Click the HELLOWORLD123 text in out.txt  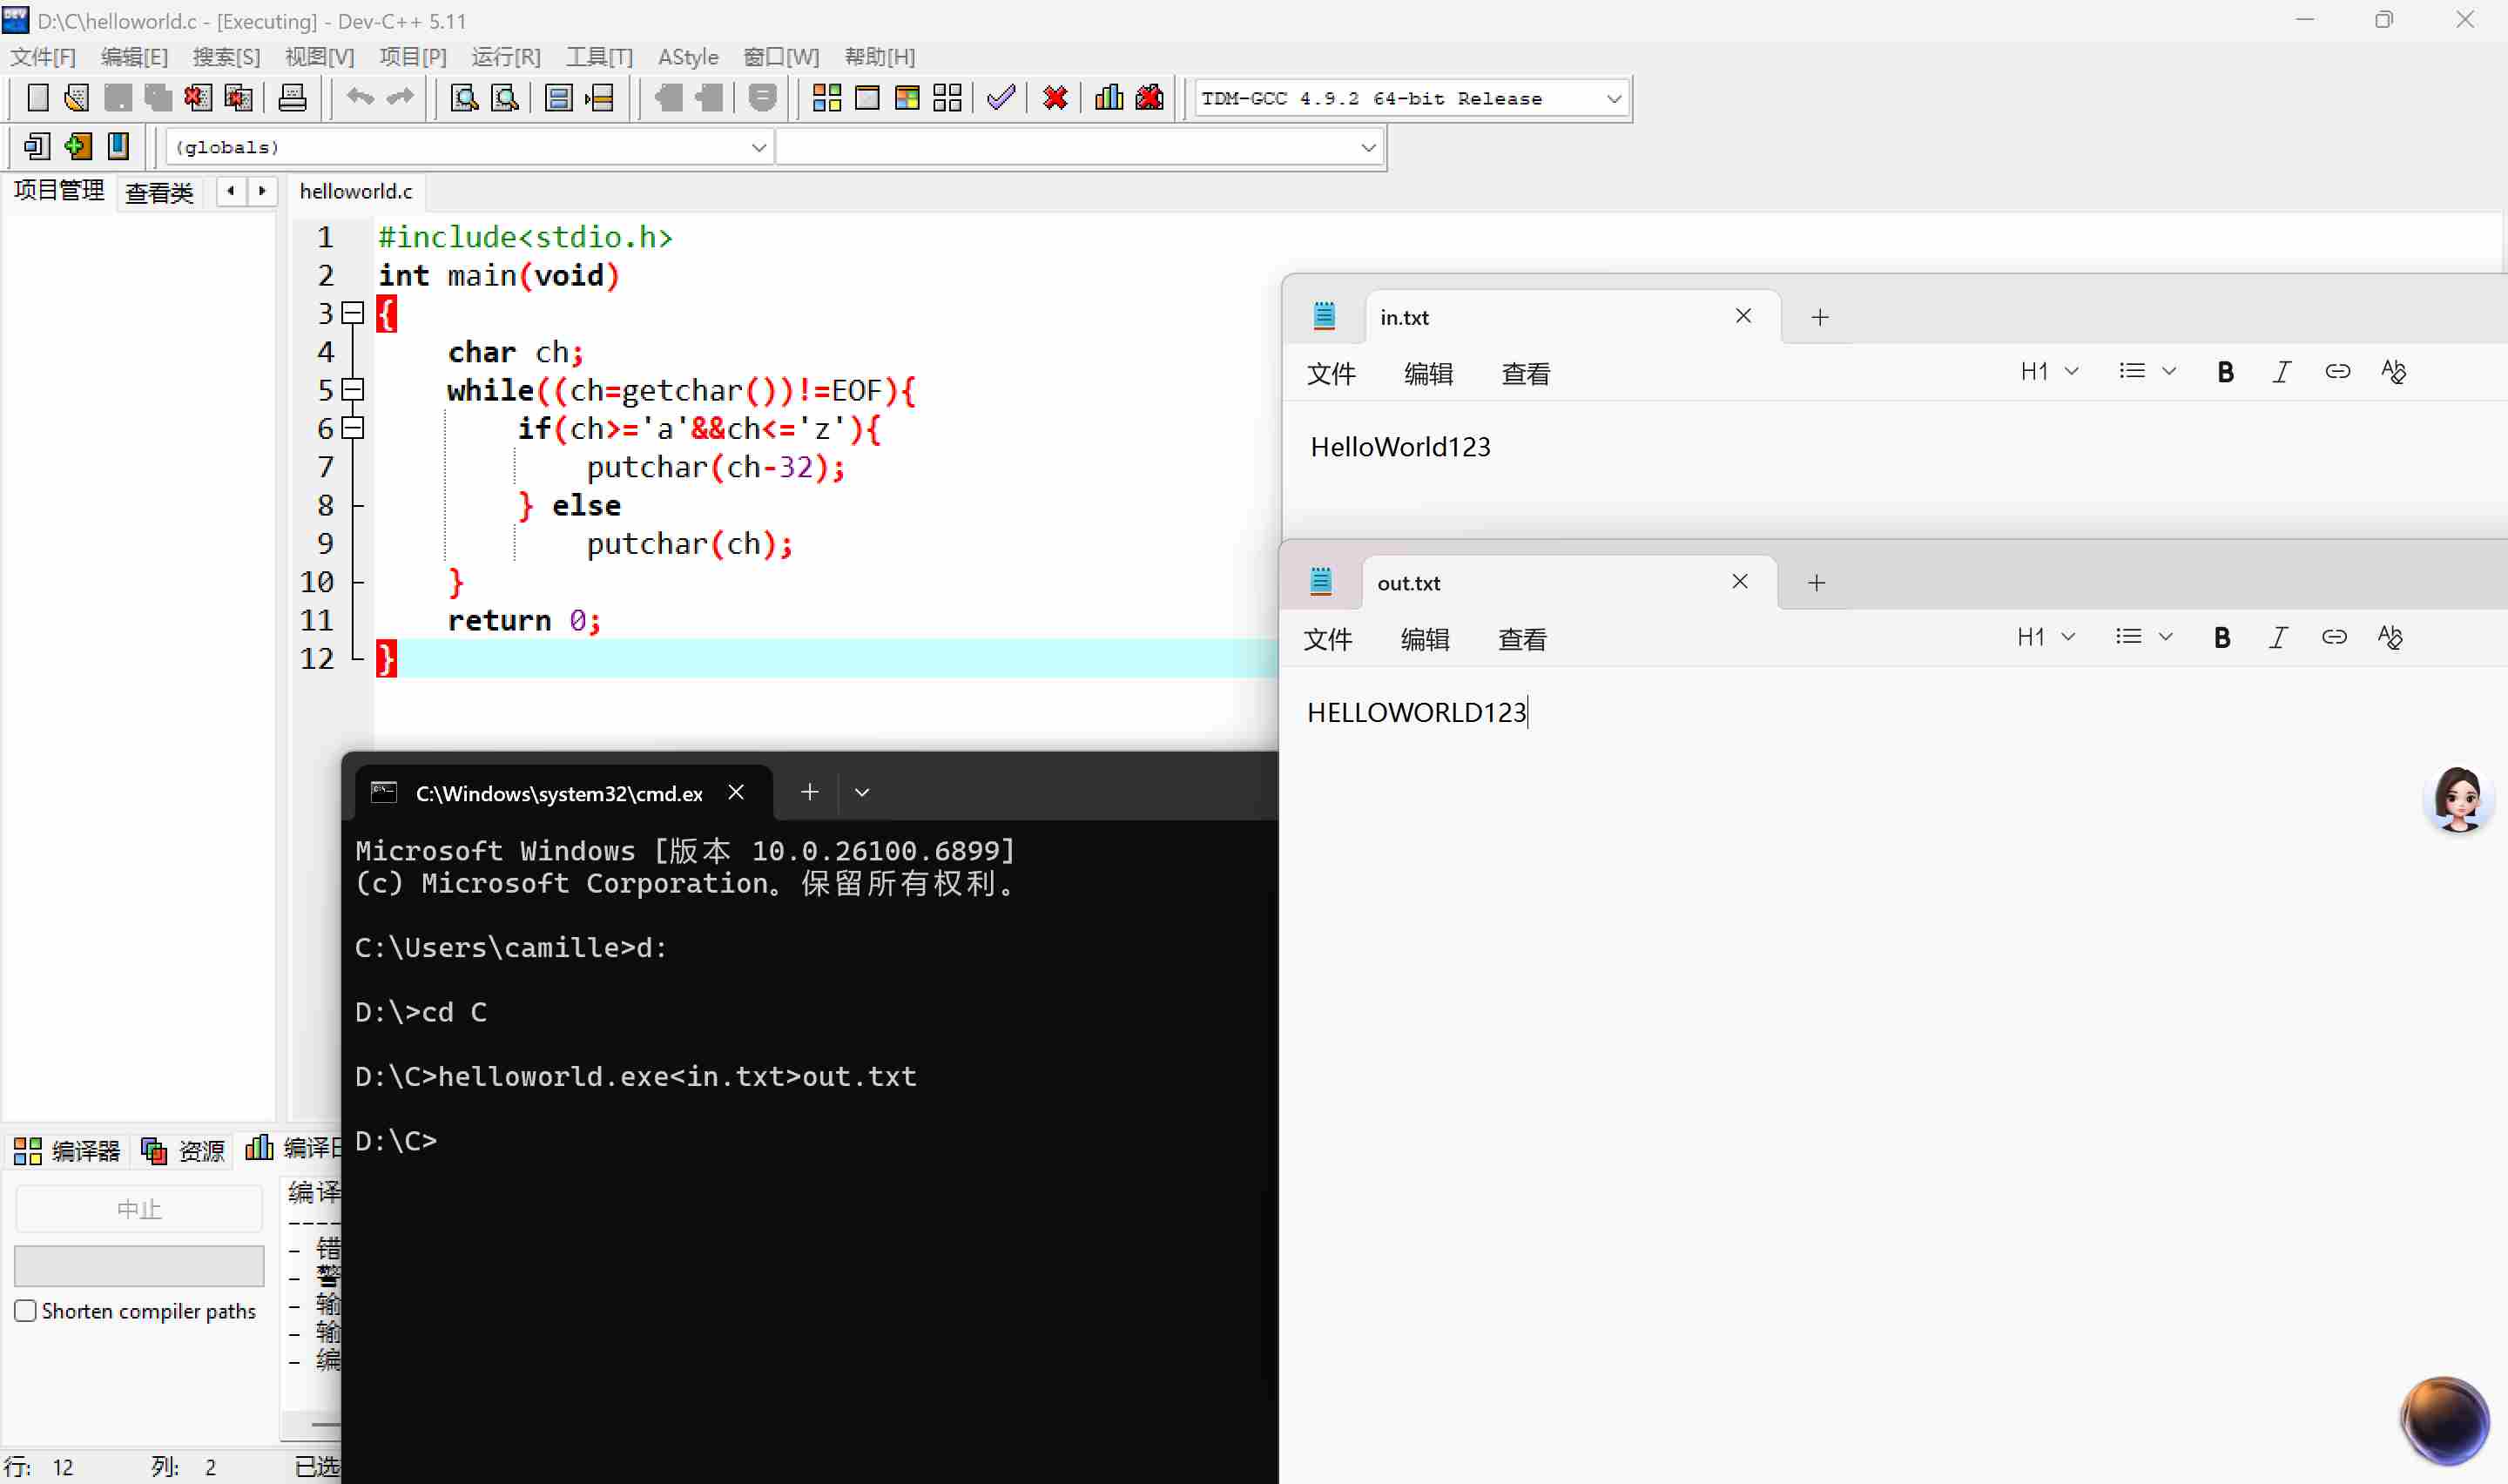1415,713
